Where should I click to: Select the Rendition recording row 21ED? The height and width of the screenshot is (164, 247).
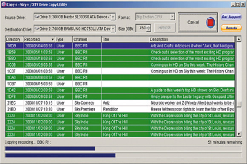120,109
